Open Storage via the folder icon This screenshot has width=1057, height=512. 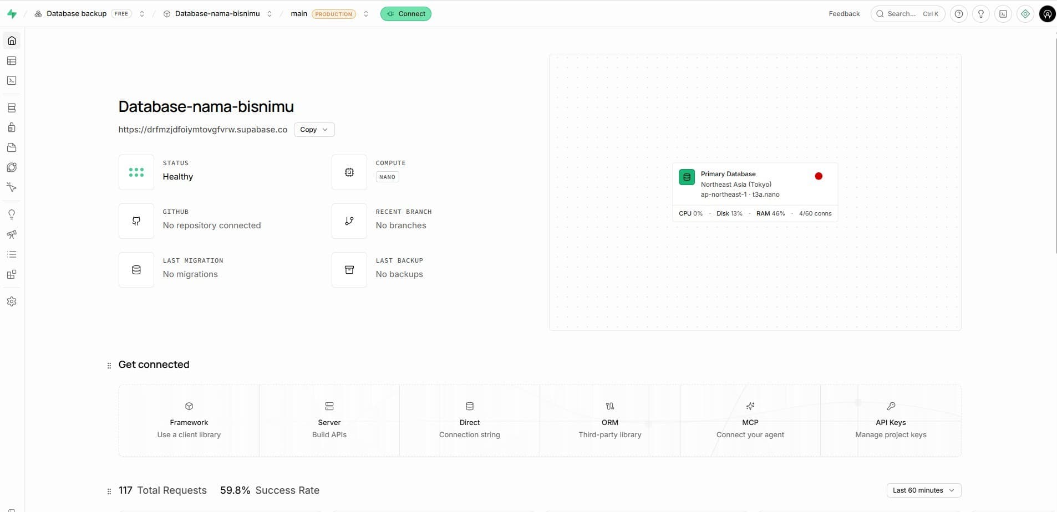12,148
